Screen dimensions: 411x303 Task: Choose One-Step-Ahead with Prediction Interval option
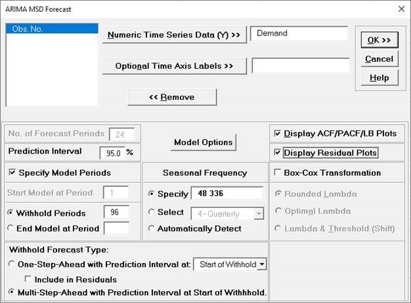[x=13, y=264]
